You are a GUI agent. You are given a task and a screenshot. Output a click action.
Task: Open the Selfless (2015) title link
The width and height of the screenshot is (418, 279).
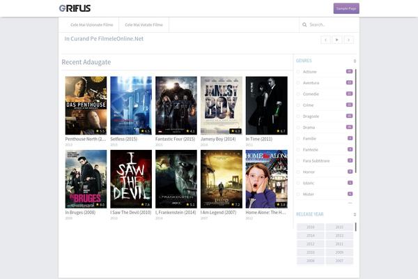click(x=124, y=139)
